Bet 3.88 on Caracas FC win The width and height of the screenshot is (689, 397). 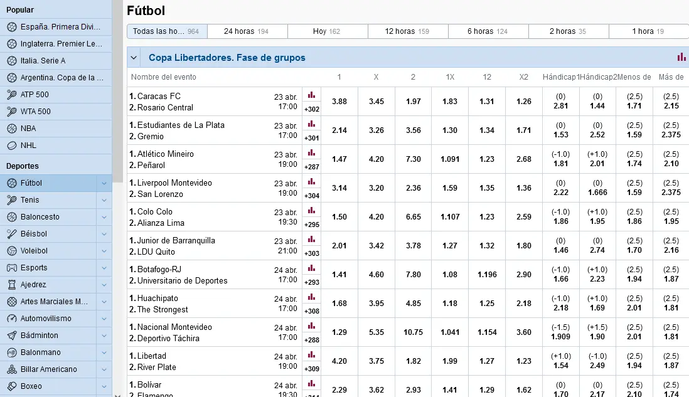[x=339, y=102]
